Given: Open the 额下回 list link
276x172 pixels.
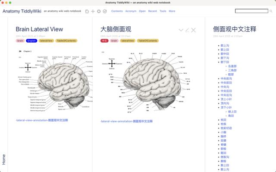Looking at the screenshot, I should tap(225, 62).
